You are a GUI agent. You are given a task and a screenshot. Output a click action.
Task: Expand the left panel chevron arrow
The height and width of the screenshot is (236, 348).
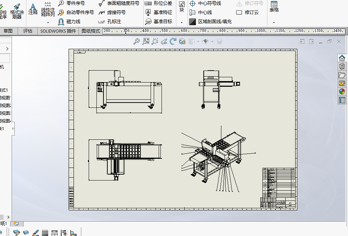click(x=7, y=49)
